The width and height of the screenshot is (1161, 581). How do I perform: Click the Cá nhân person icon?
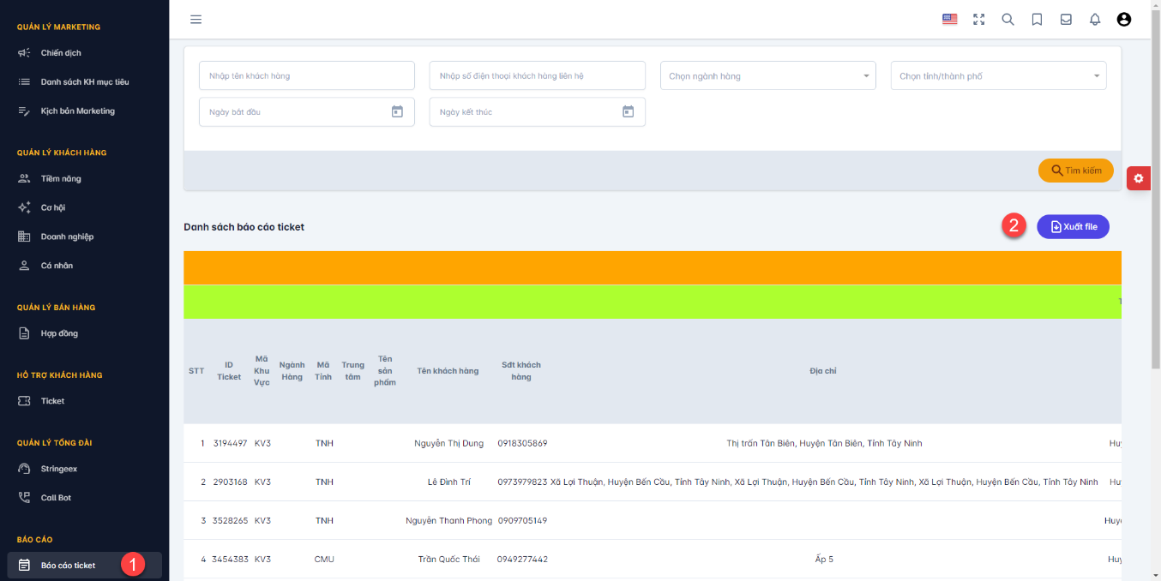tap(24, 267)
